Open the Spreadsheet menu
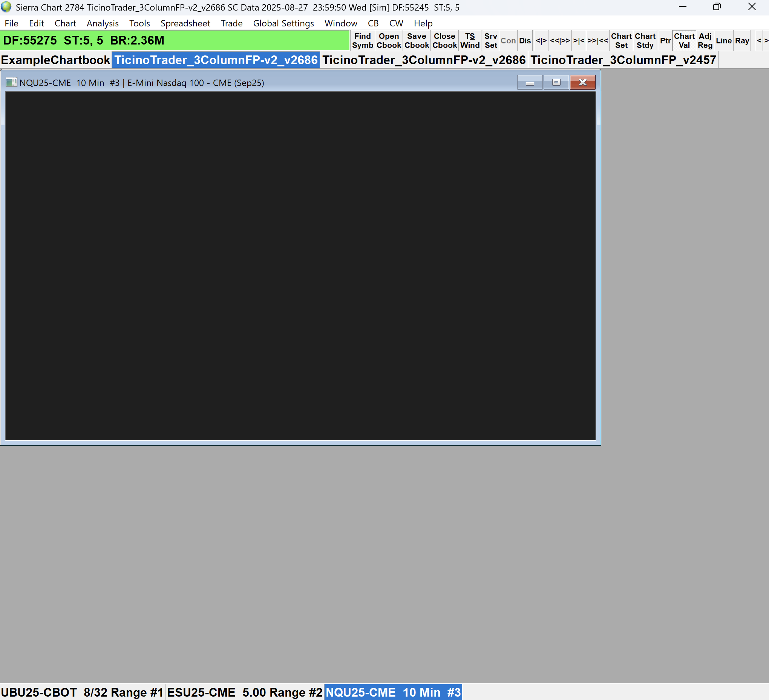Image resolution: width=769 pixels, height=700 pixels. 185,23
